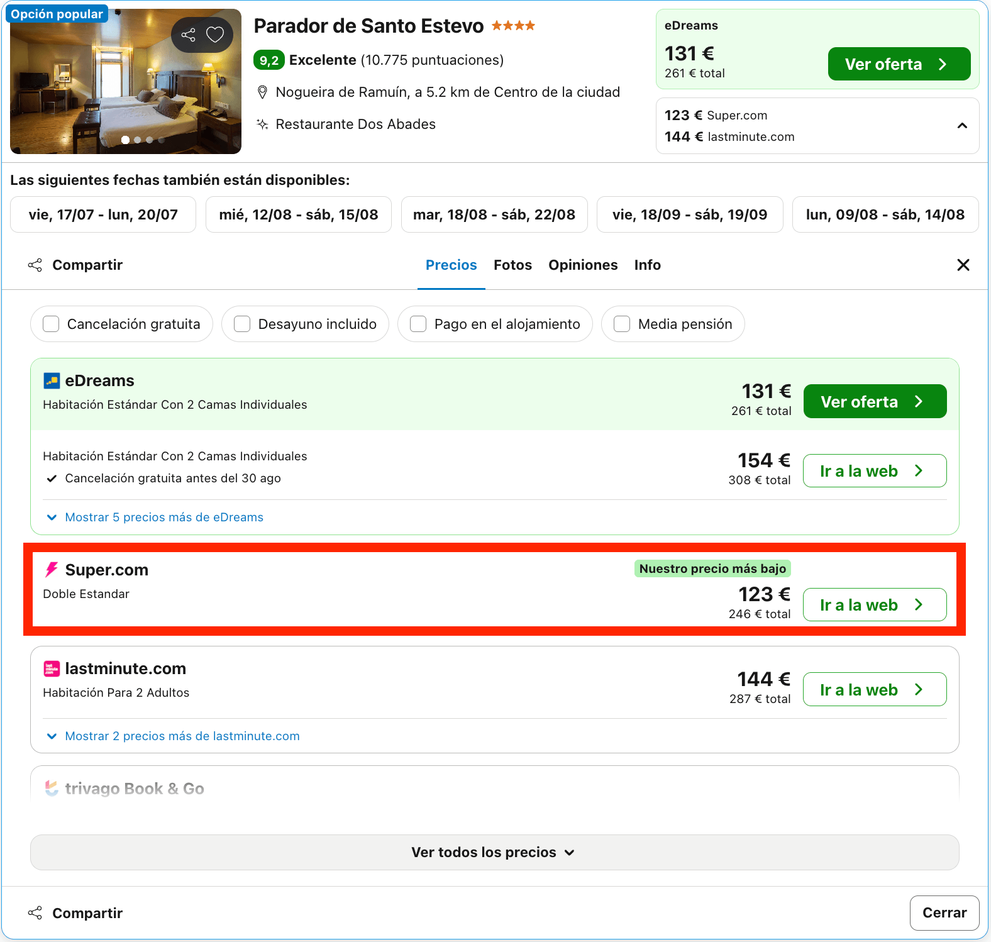Select dates vie, 18/09 - sáb, 19/09
Screen dimensions: 991x942
[x=690, y=214]
